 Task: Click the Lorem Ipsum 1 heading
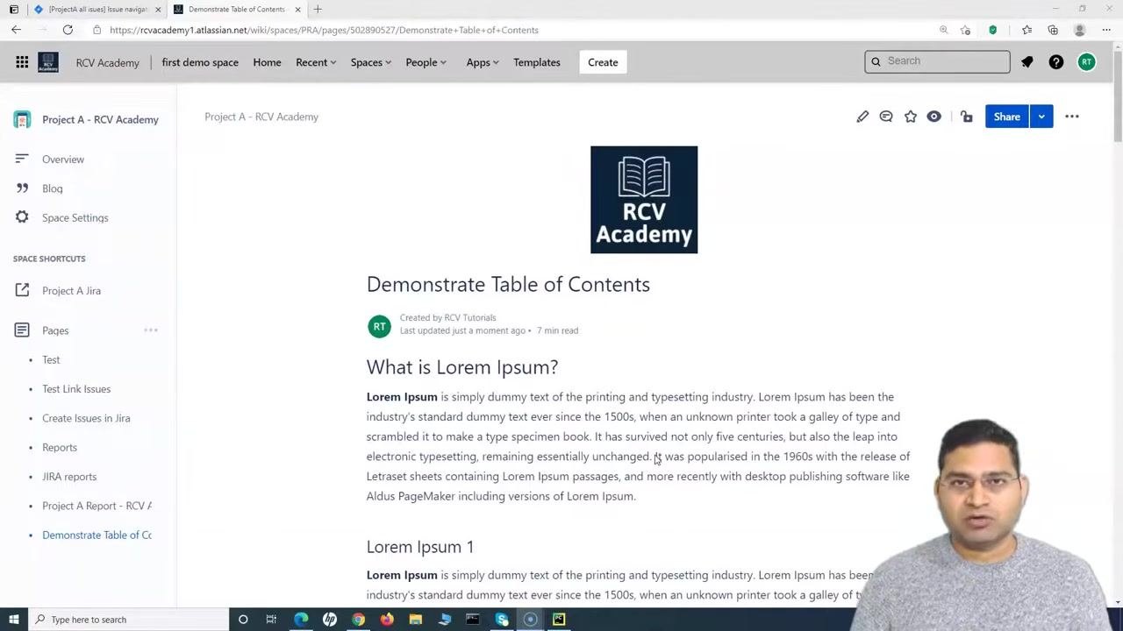420,547
